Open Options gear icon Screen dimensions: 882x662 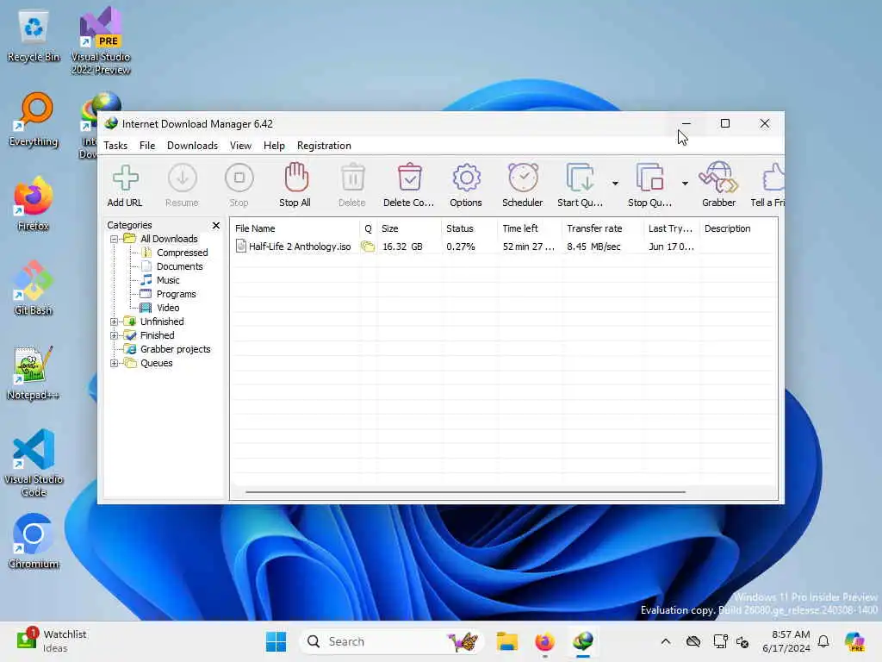(466, 178)
